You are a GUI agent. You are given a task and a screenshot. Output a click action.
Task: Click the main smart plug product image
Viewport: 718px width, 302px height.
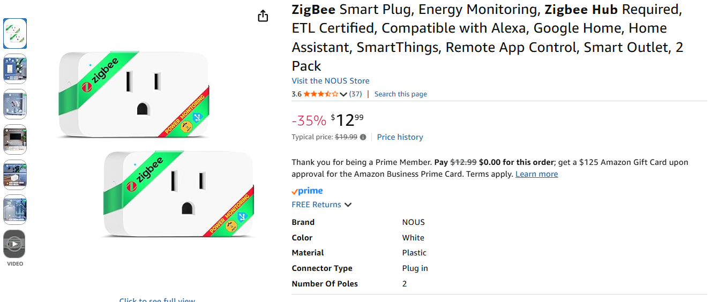pyautogui.click(x=155, y=145)
